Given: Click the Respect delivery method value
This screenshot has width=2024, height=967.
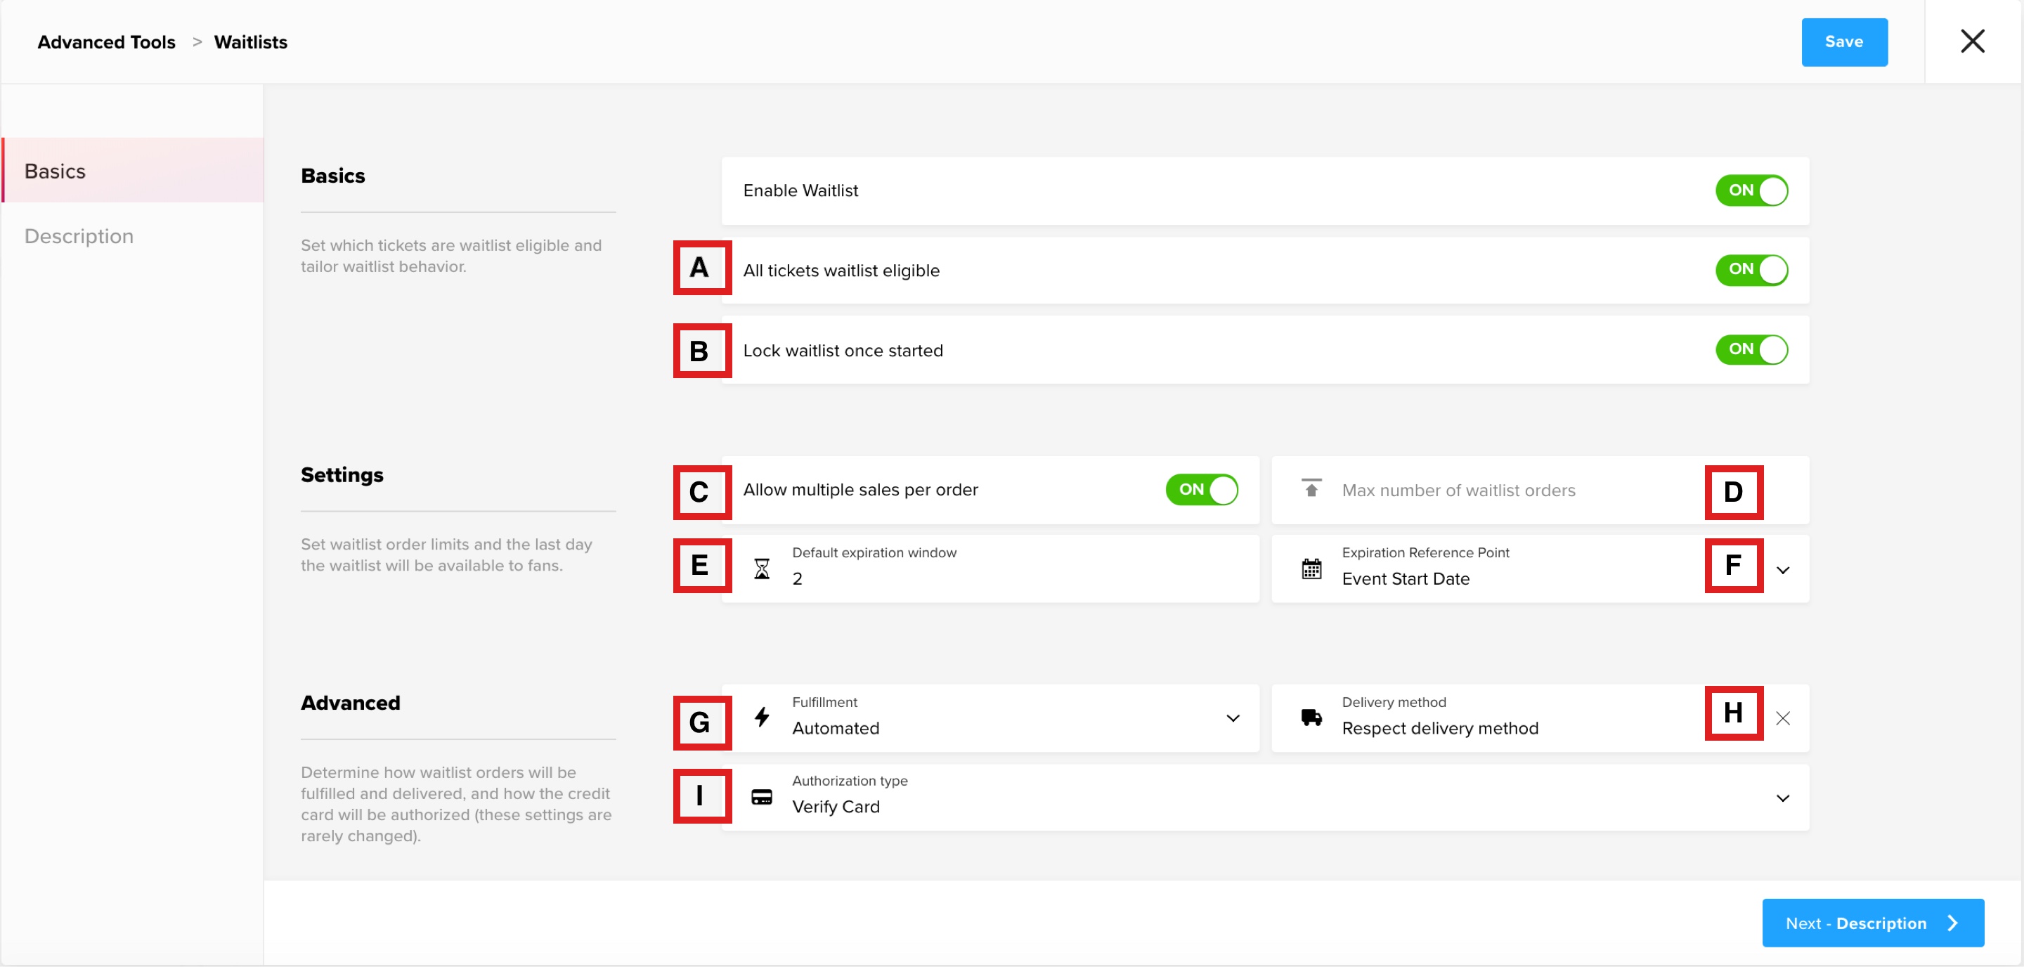Looking at the screenshot, I should 1439,728.
